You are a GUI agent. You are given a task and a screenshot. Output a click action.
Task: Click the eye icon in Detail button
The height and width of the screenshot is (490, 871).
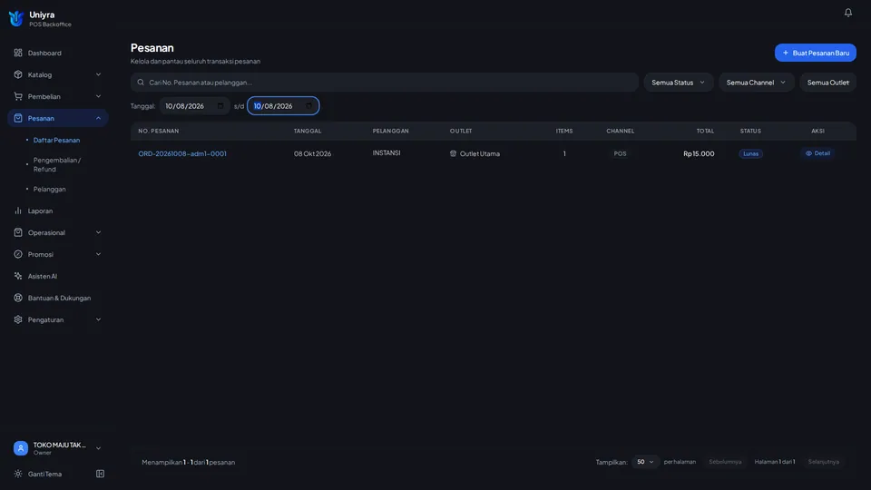(x=808, y=153)
